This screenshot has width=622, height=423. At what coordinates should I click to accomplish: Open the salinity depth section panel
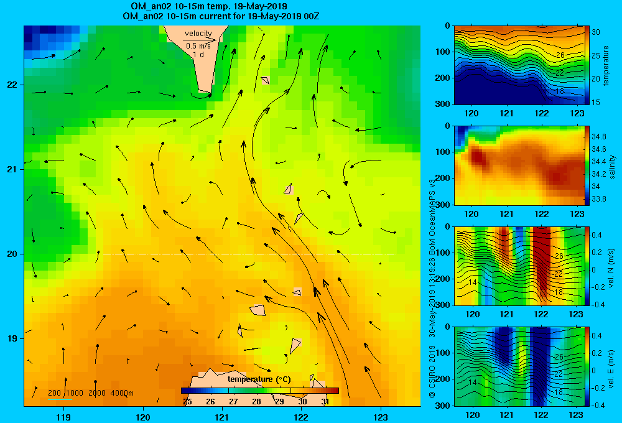click(x=519, y=165)
